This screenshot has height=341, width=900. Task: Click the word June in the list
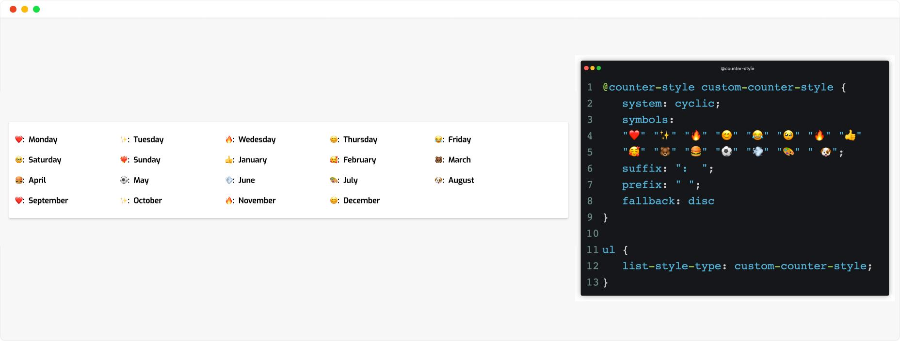point(247,180)
